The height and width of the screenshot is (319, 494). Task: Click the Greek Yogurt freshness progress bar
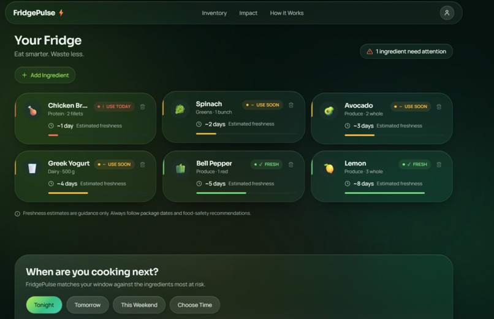tap(97, 193)
